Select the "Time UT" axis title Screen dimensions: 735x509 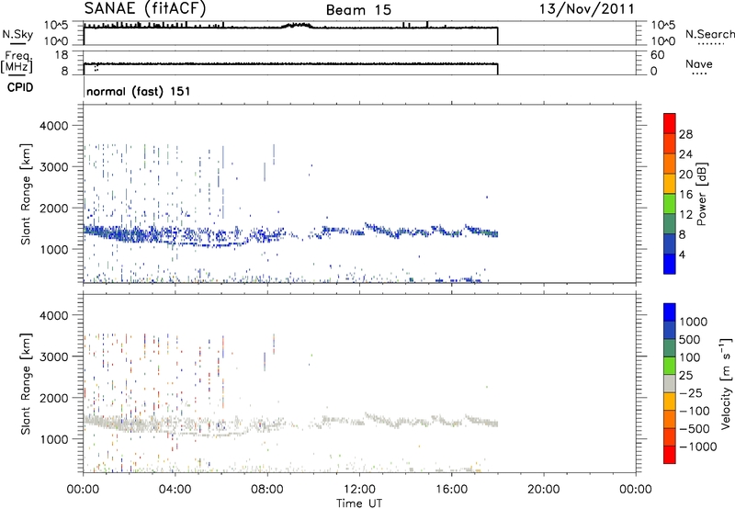(x=359, y=503)
